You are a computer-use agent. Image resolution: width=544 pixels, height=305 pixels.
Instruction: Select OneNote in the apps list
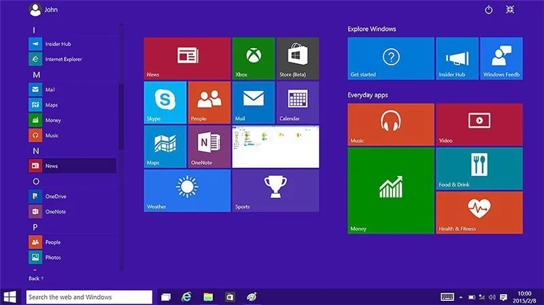(x=72, y=212)
